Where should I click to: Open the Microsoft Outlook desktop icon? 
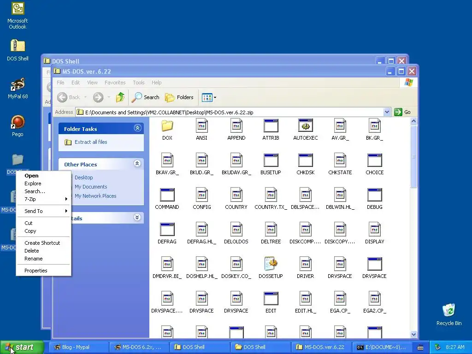tap(18, 16)
